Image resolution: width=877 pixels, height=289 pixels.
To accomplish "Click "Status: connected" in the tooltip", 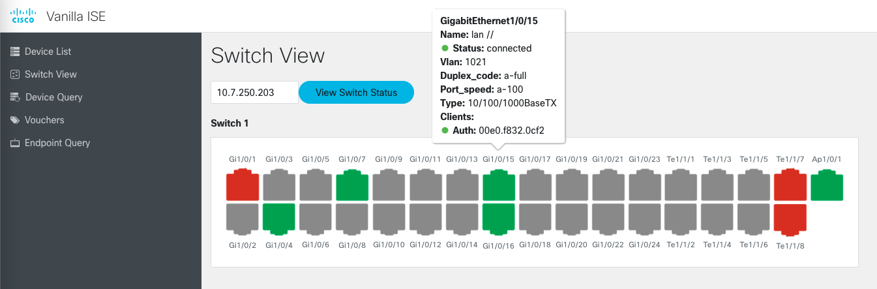I will (x=492, y=48).
